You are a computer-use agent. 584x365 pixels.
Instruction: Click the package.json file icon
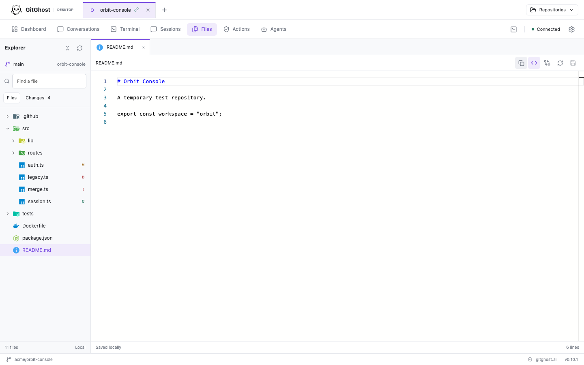pos(16,238)
